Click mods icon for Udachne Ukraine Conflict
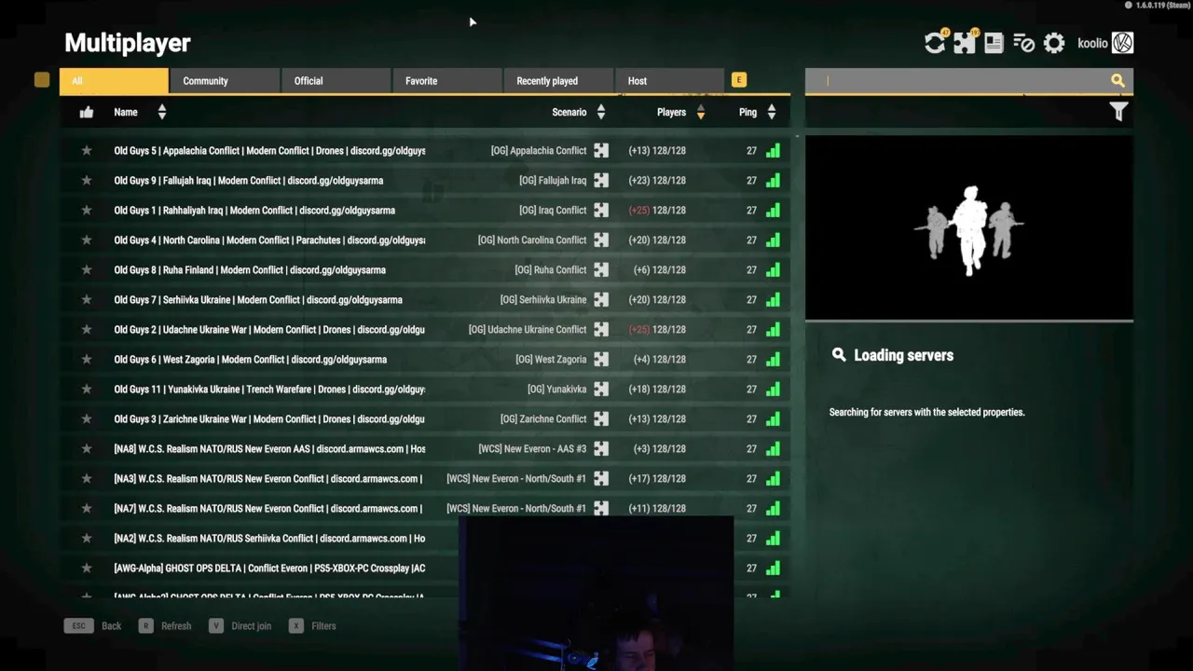The height and width of the screenshot is (671, 1193). pyautogui.click(x=601, y=329)
